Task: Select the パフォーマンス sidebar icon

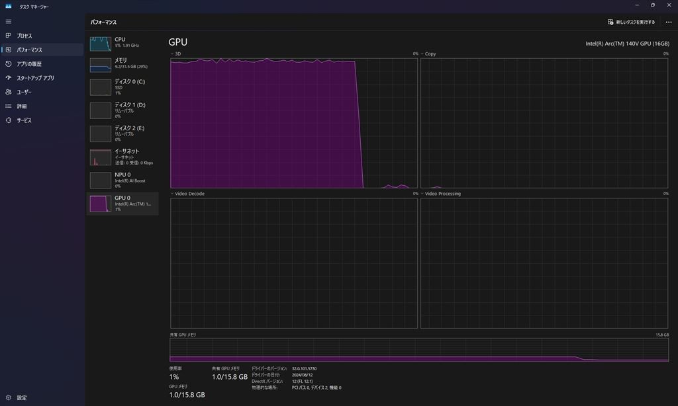Action: click(x=9, y=50)
